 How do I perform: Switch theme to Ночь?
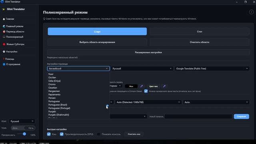click(31, 128)
